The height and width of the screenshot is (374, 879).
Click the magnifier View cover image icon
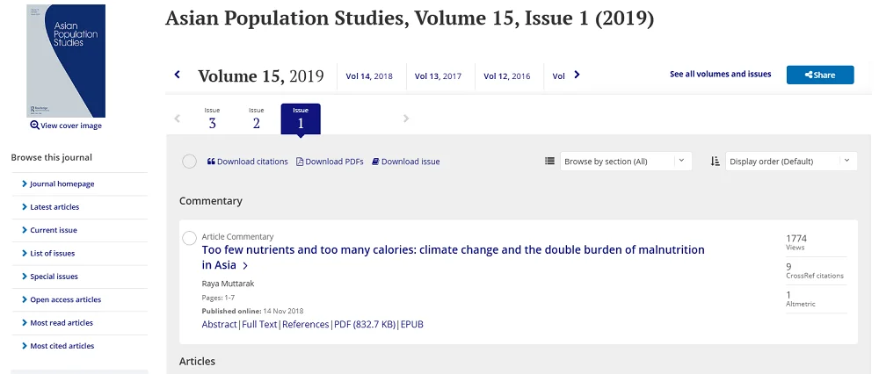coord(34,126)
